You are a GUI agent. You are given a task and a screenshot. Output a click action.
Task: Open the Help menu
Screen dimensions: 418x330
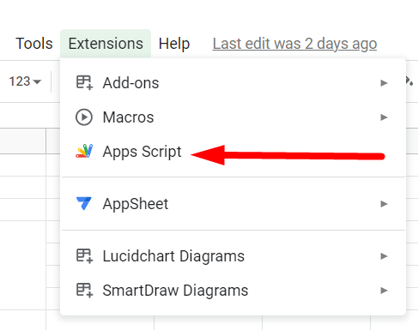[174, 44]
